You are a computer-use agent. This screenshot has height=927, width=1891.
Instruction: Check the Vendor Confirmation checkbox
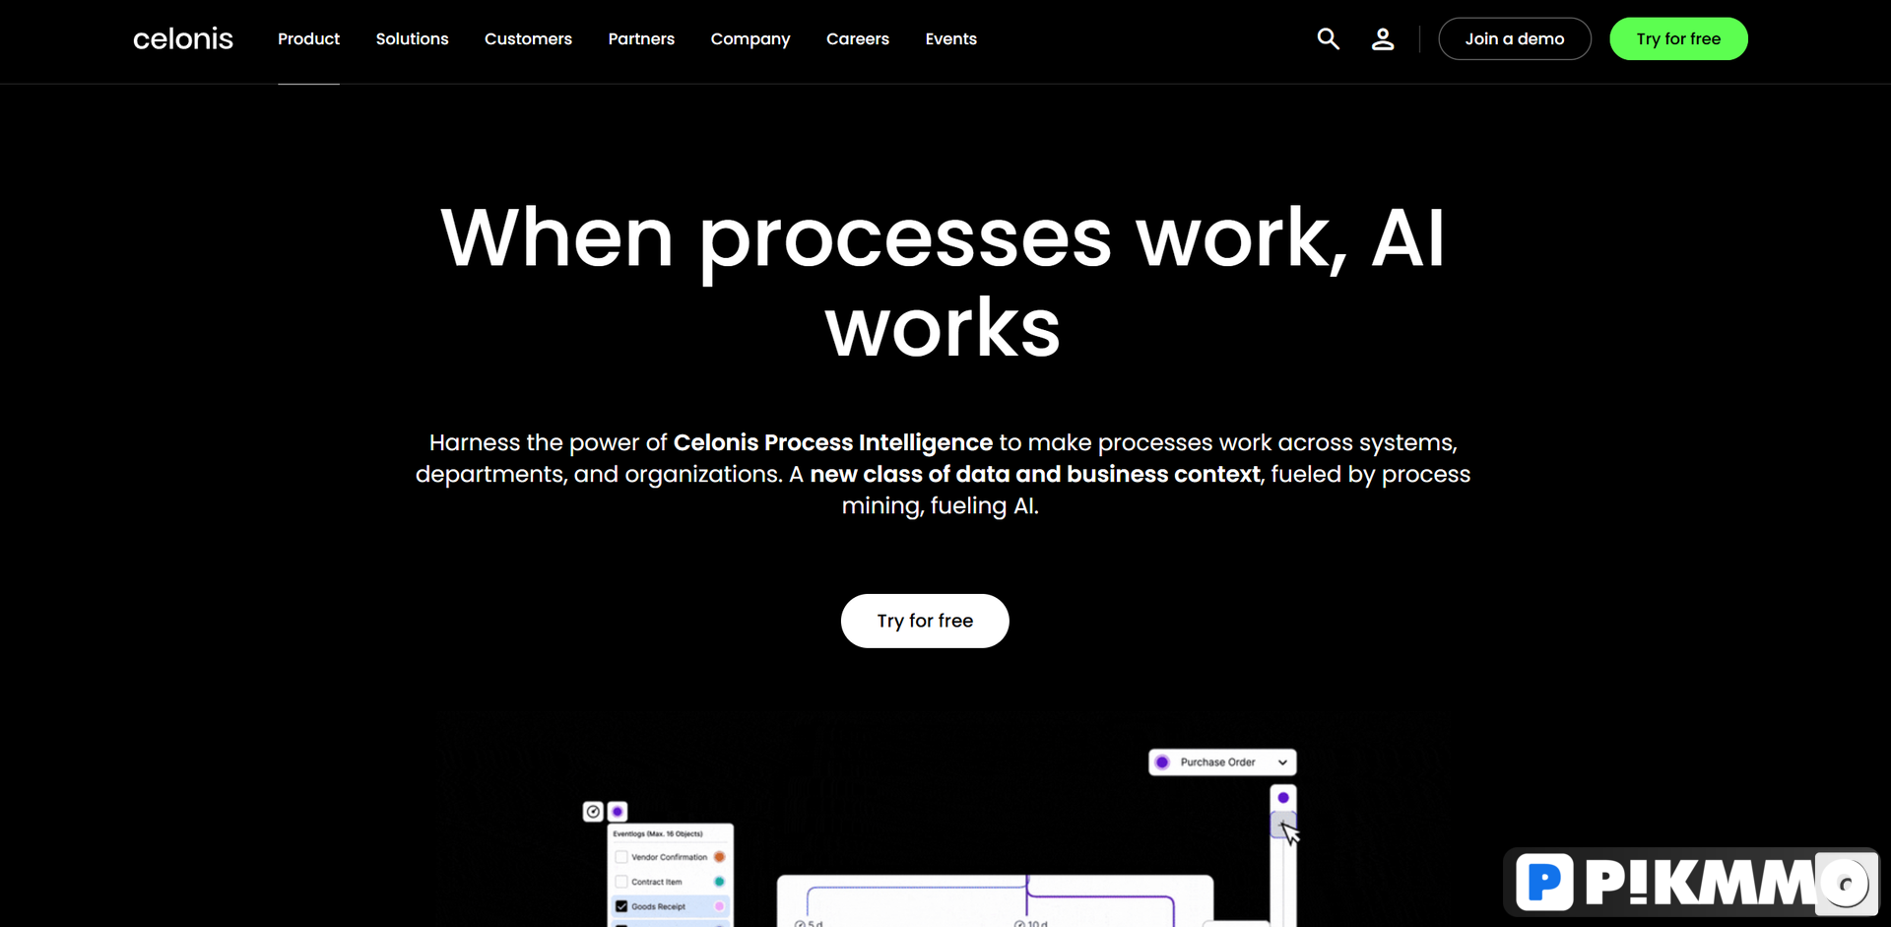[621, 857]
